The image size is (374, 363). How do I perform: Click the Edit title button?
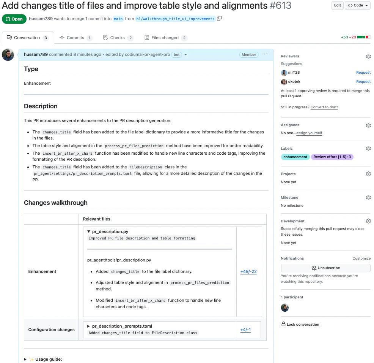tap(338, 5)
